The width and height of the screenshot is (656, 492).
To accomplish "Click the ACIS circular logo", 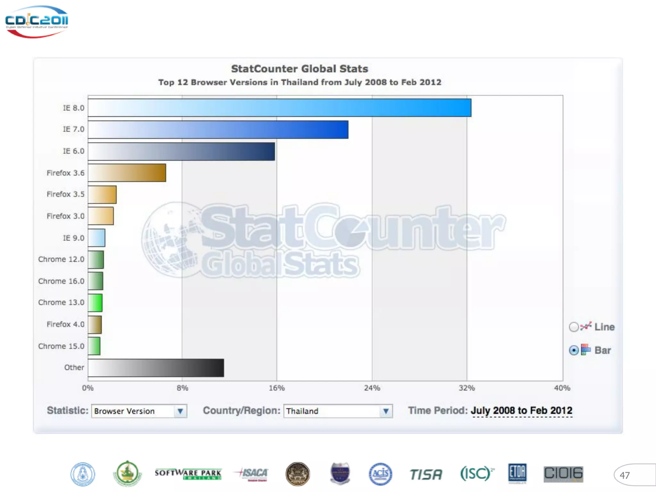I will 380,474.
